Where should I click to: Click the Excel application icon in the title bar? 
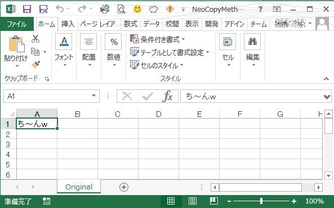point(11,9)
